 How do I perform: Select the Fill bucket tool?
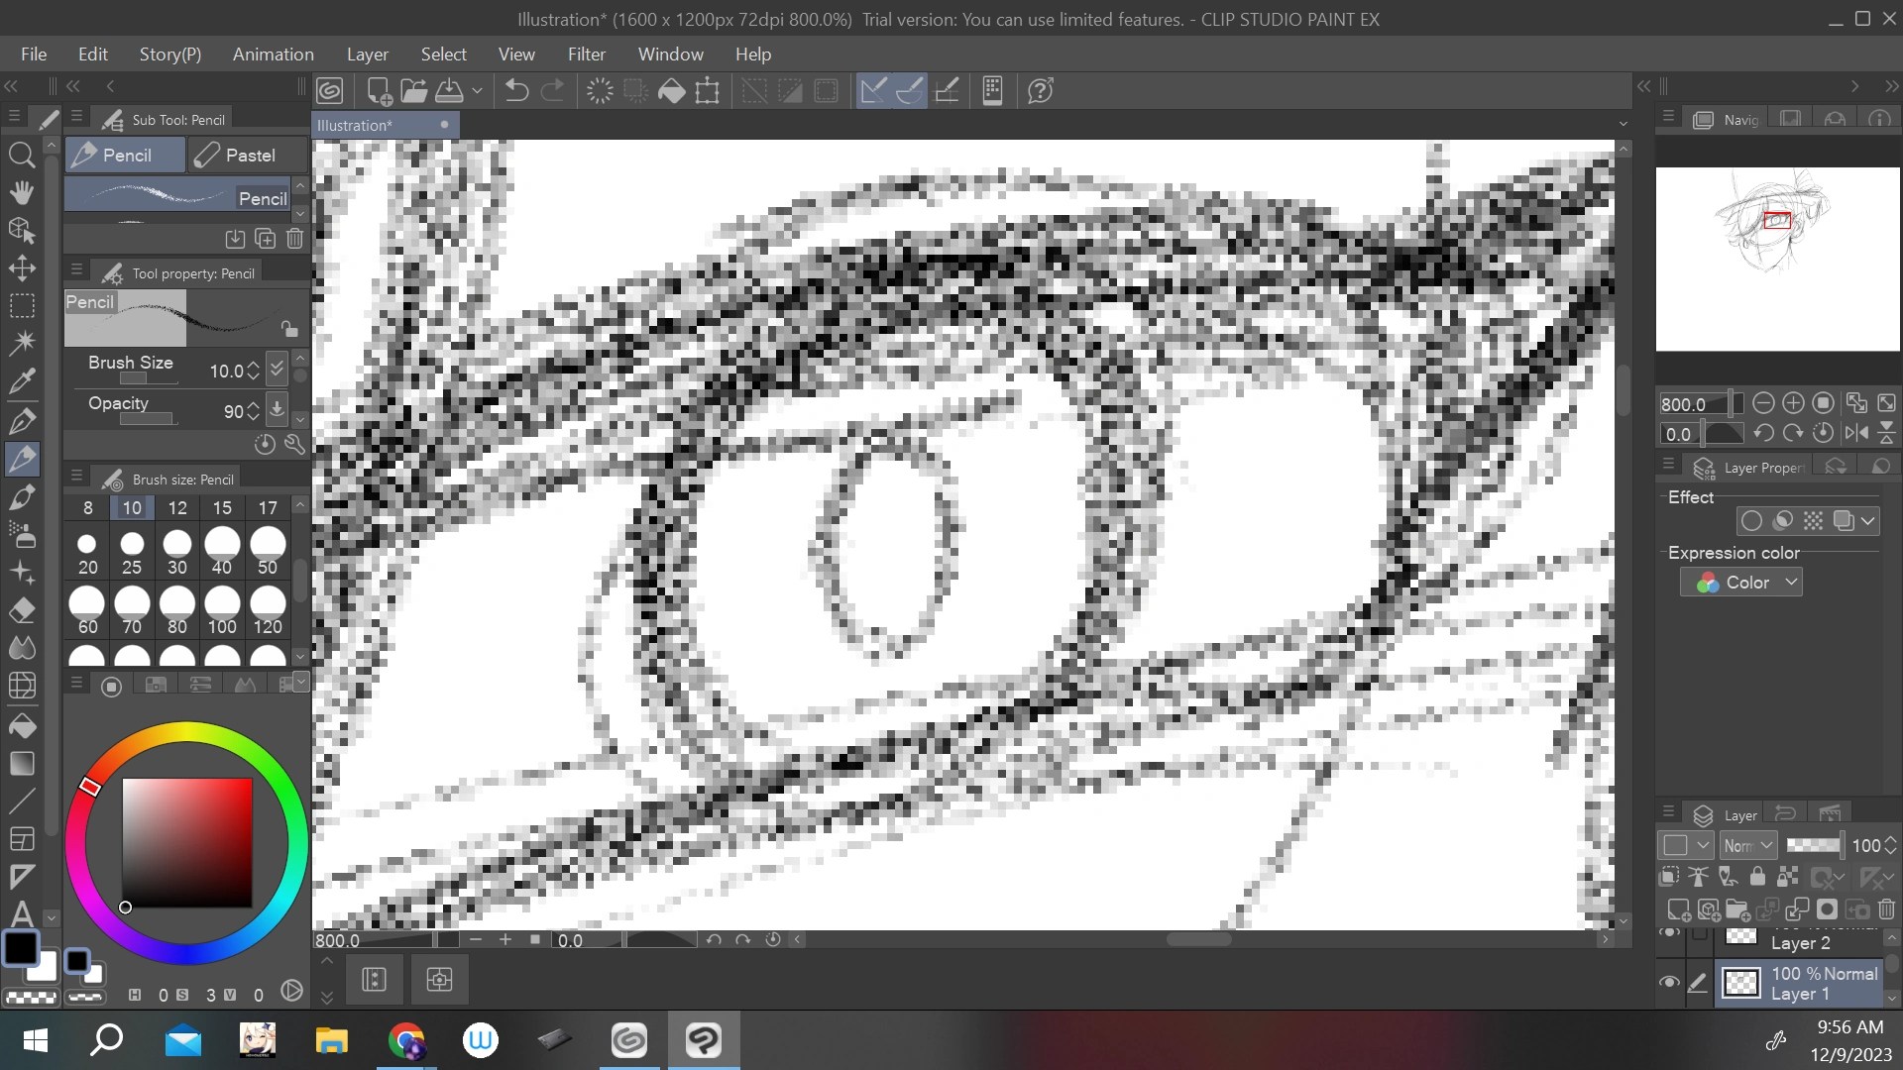coord(22,724)
